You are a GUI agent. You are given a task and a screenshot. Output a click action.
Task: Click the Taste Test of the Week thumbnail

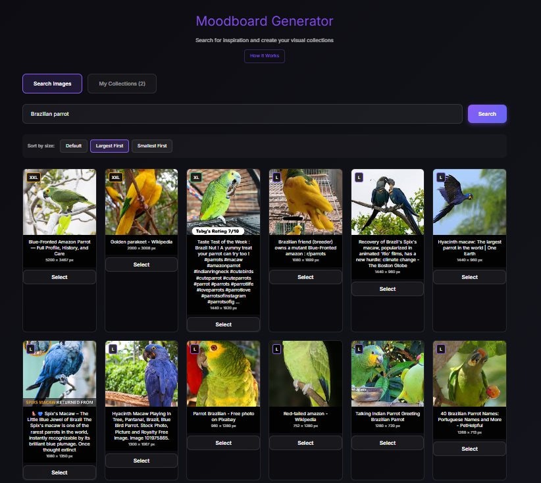223,201
